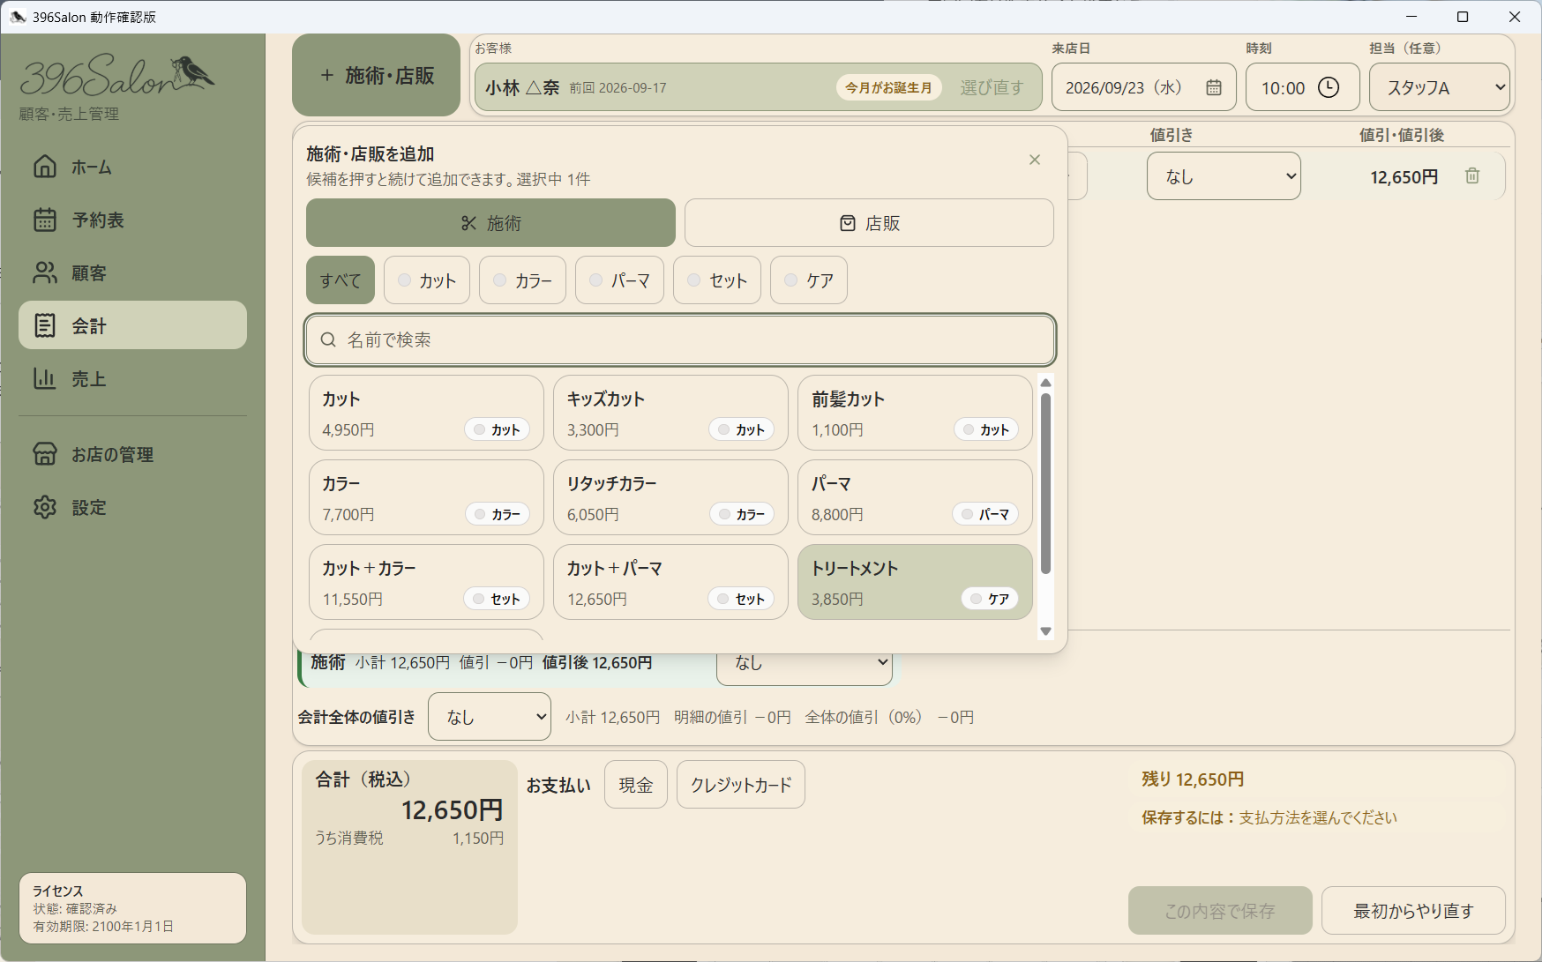This screenshot has width=1542, height=962.
Task: Click the 10:00 time field
Action: (1303, 87)
